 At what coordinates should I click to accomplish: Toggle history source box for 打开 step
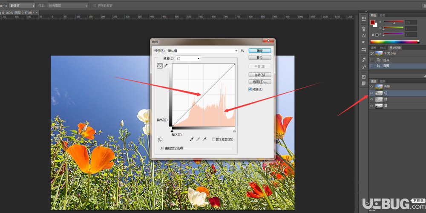coord(371,60)
